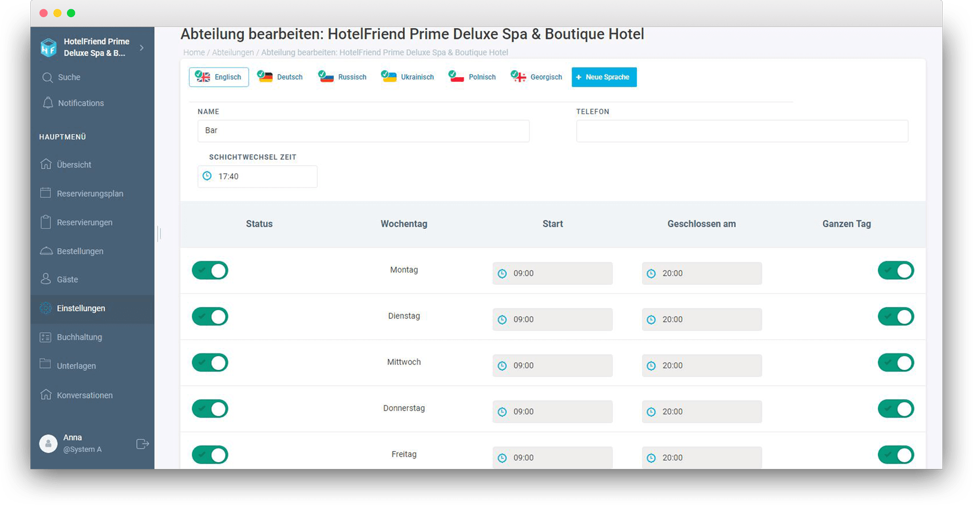Image resolution: width=973 pixels, height=505 pixels.
Task: Toggle Mittwoch status switch
Action: click(x=210, y=363)
